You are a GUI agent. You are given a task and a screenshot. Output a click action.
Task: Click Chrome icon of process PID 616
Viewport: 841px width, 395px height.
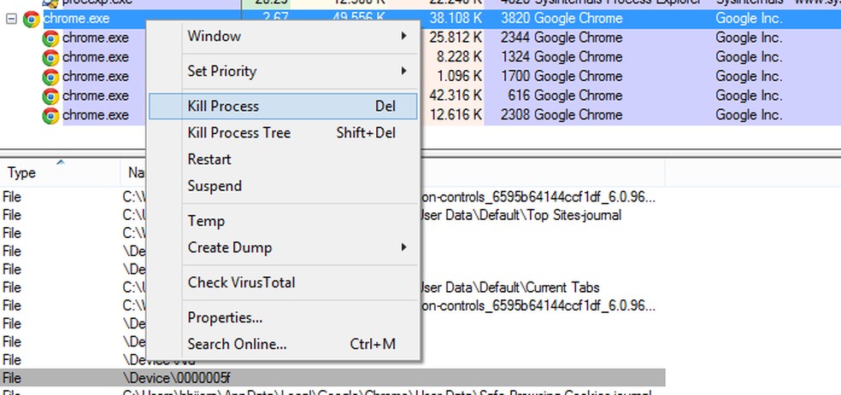51,96
